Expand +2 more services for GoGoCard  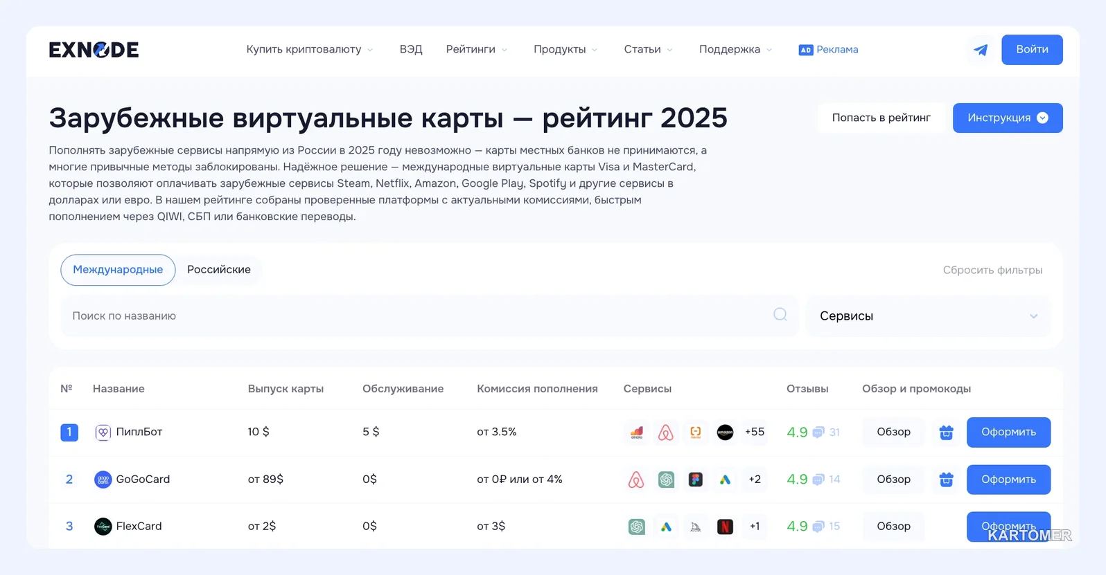click(755, 480)
